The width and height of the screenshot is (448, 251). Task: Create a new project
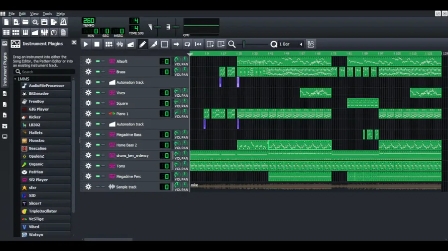tap(6, 22)
